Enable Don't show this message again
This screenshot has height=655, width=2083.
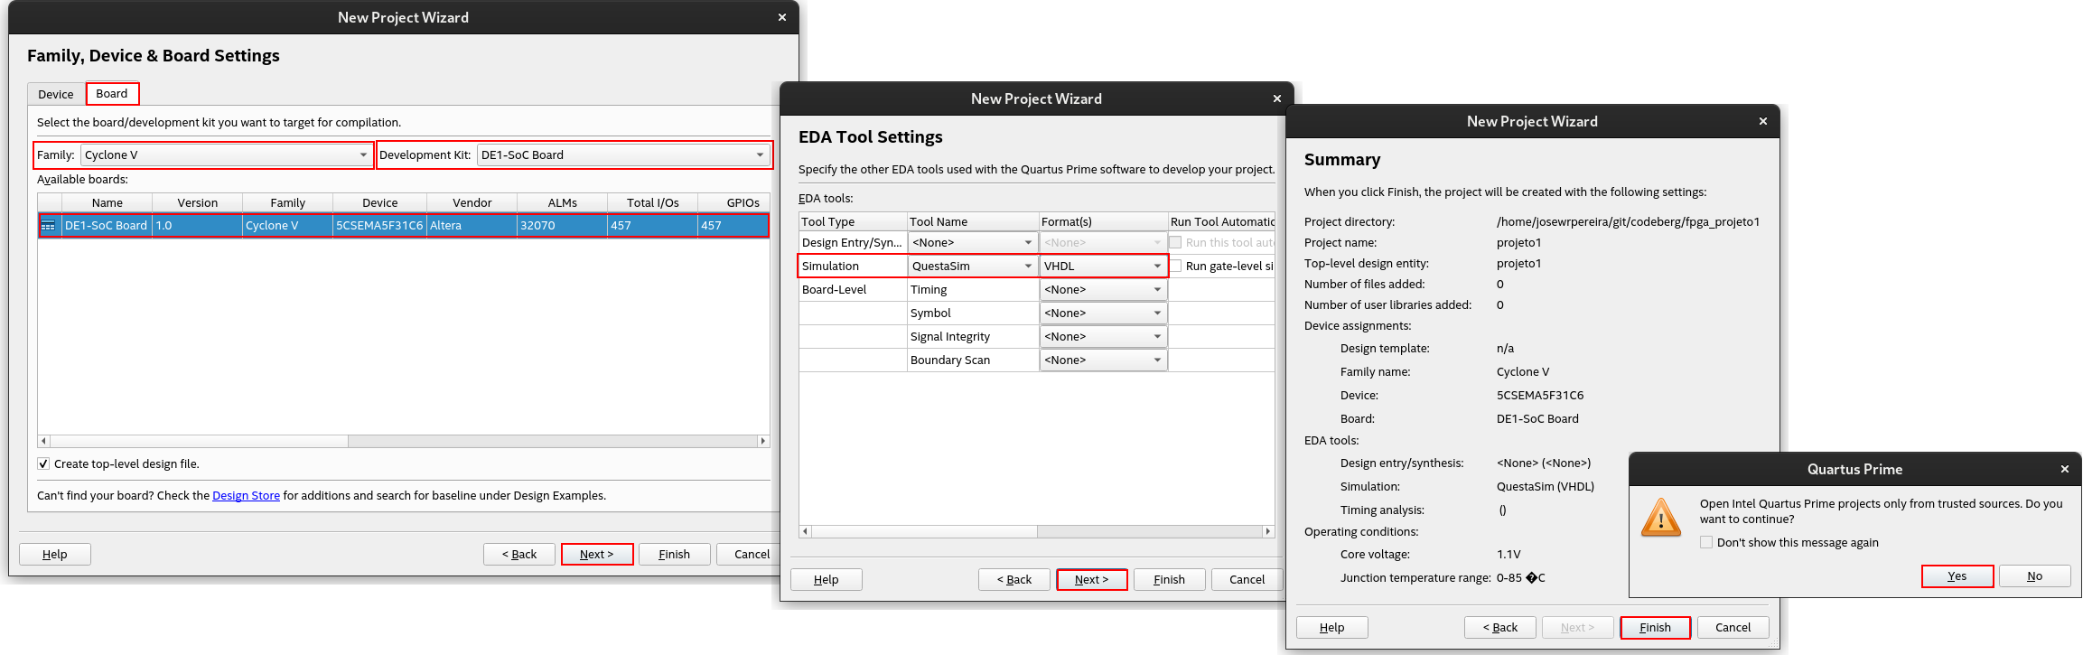pyautogui.click(x=1706, y=543)
